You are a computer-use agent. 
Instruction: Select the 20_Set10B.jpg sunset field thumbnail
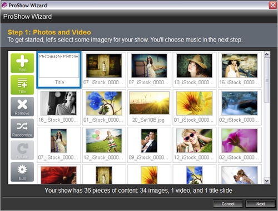click(x=149, y=103)
